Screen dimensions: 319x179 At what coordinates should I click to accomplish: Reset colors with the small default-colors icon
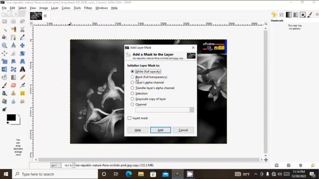point(8,123)
